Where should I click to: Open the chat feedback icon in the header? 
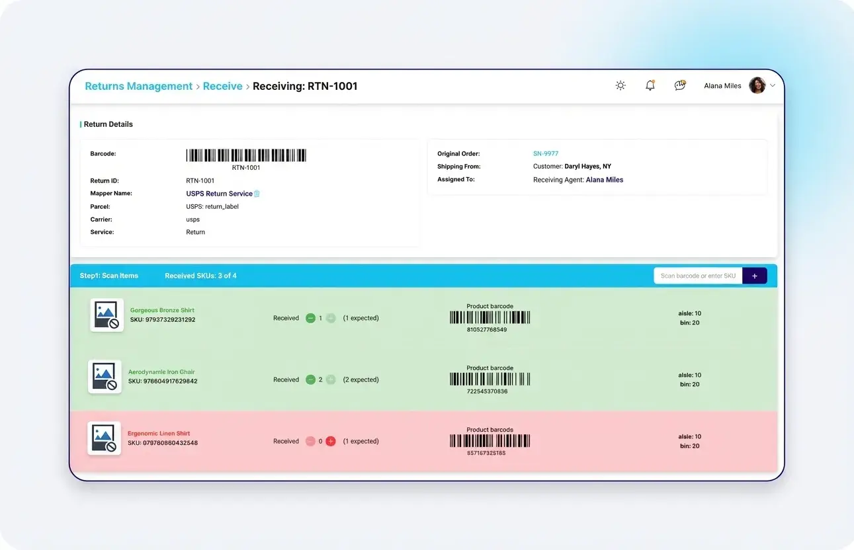679,85
